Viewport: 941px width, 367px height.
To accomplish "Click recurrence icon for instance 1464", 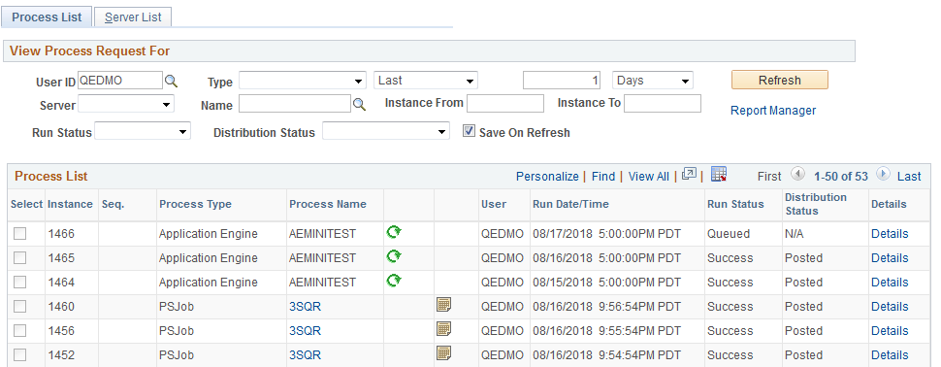I will tap(394, 281).
